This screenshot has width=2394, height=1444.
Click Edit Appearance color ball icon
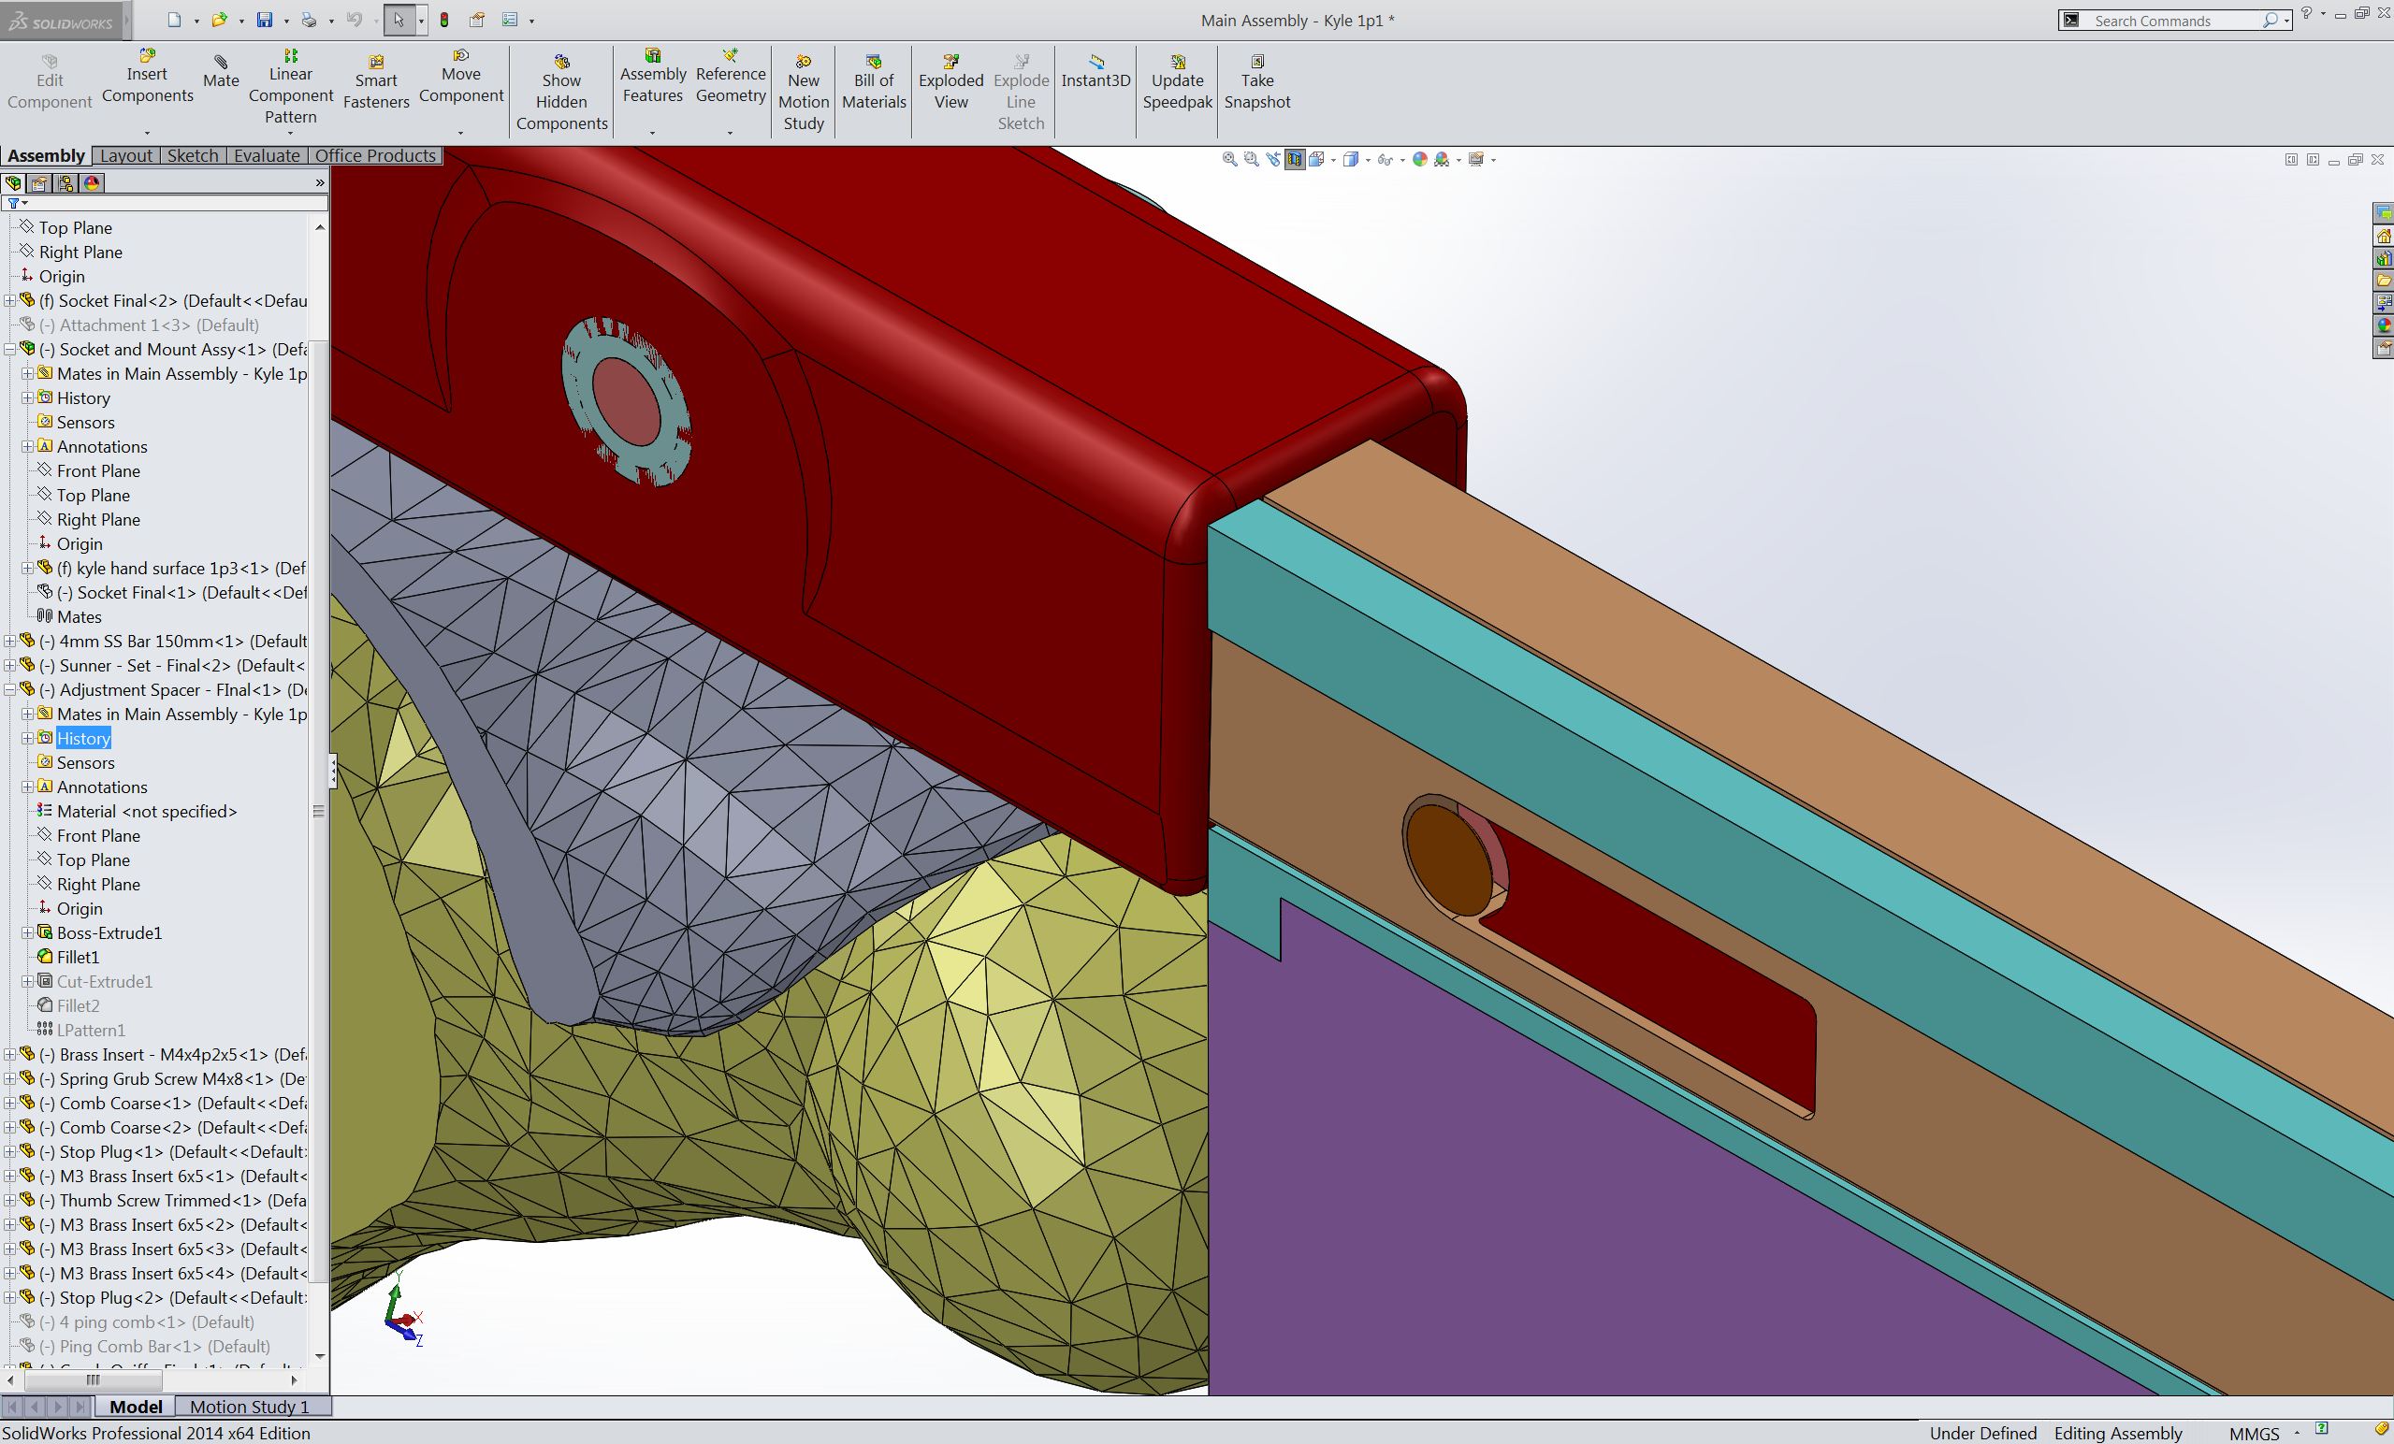[x=1419, y=159]
